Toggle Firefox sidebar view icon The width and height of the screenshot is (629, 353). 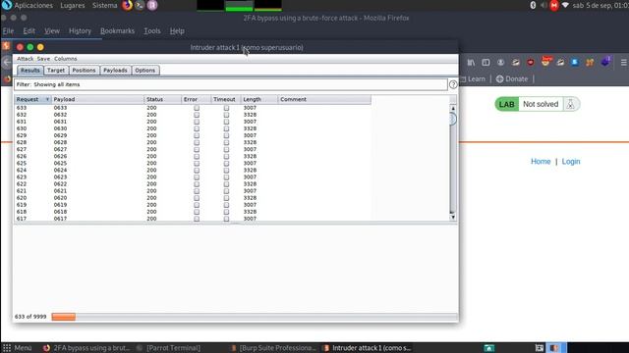pos(486,63)
